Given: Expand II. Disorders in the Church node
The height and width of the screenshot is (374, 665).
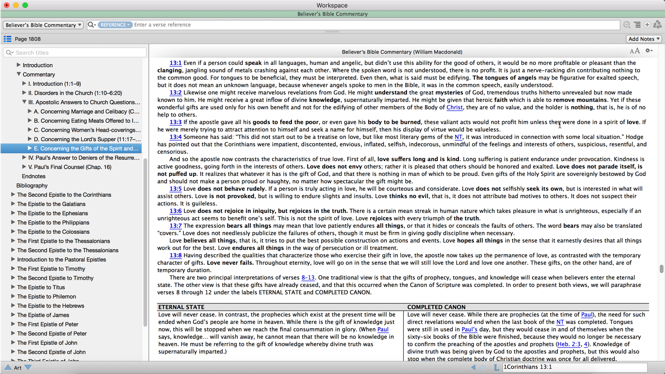Looking at the screenshot, I should tap(24, 93).
